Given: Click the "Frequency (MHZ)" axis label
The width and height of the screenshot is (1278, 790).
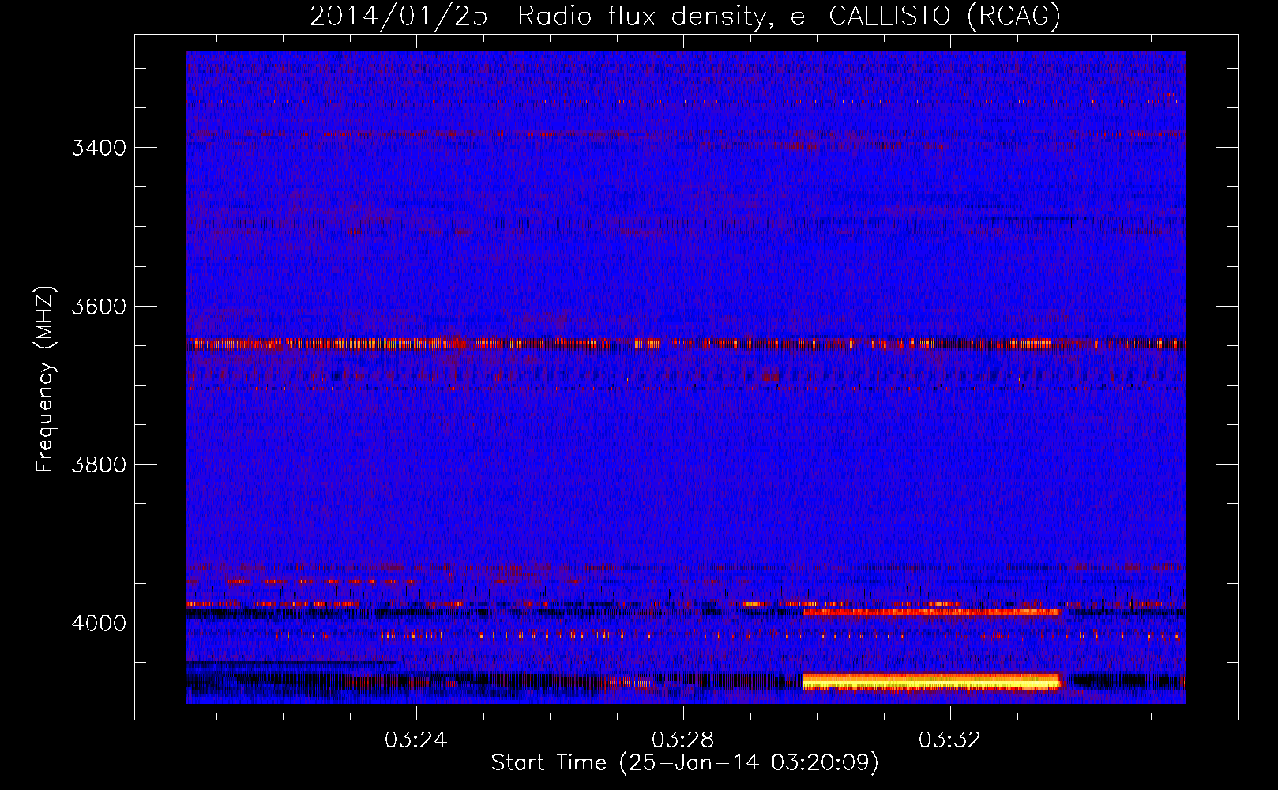Looking at the screenshot, I should click(x=44, y=379).
